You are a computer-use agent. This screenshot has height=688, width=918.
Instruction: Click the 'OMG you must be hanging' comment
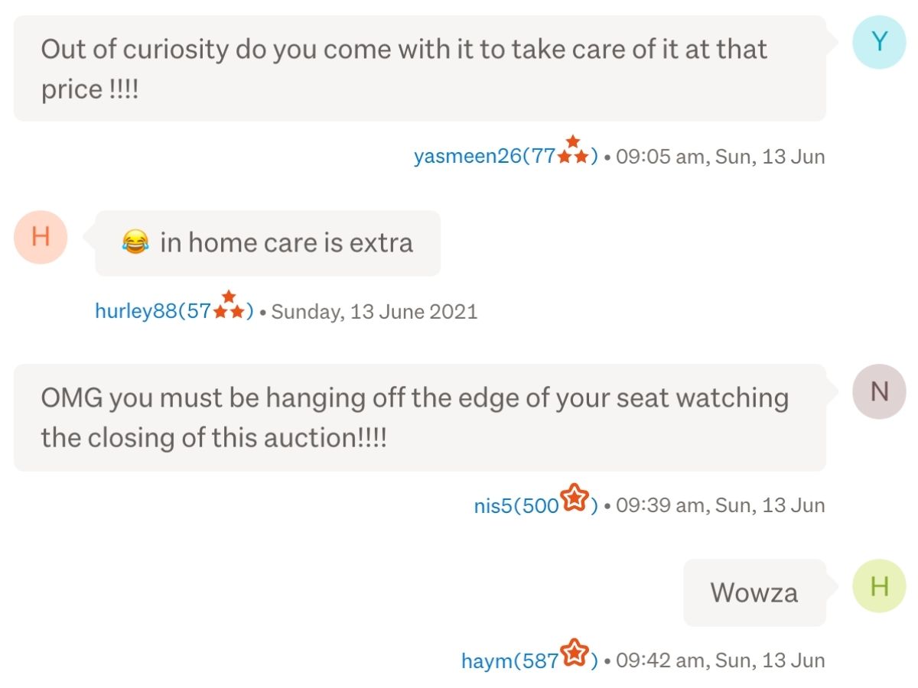coord(420,417)
